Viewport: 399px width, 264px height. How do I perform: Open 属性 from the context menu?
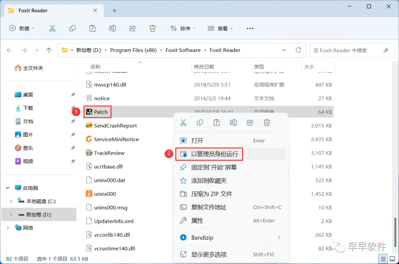231,221
